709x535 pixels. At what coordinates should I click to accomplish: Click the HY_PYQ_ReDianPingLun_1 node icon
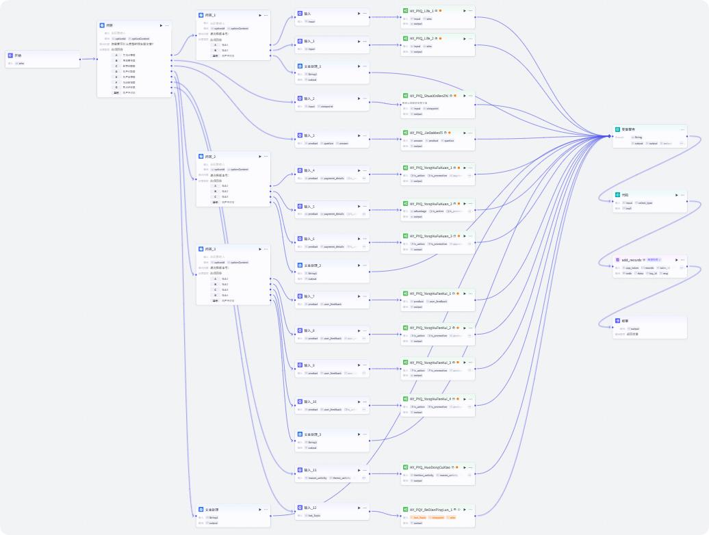click(x=406, y=509)
